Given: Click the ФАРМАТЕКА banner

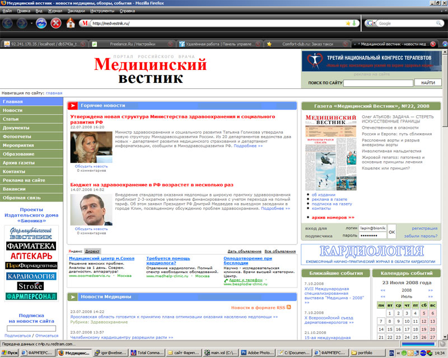Looking at the screenshot, I should (x=31, y=246).
